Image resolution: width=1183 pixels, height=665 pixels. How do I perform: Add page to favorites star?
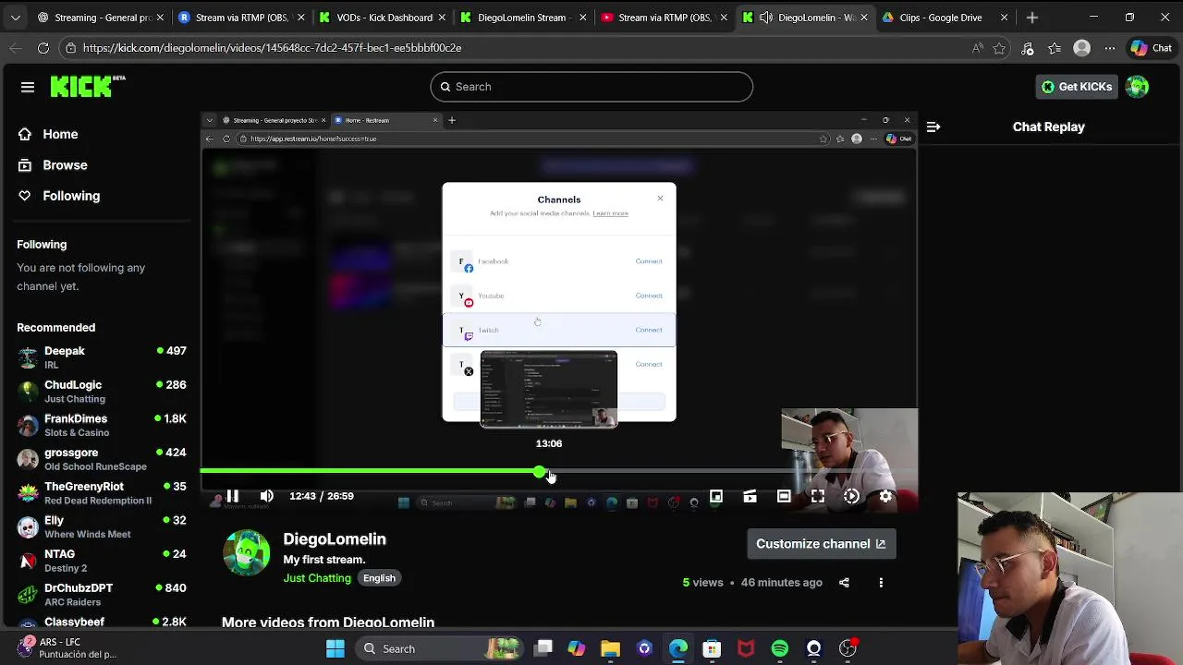point(1000,48)
